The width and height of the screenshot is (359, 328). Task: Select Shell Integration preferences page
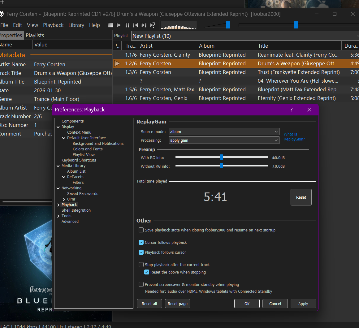tap(76, 210)
